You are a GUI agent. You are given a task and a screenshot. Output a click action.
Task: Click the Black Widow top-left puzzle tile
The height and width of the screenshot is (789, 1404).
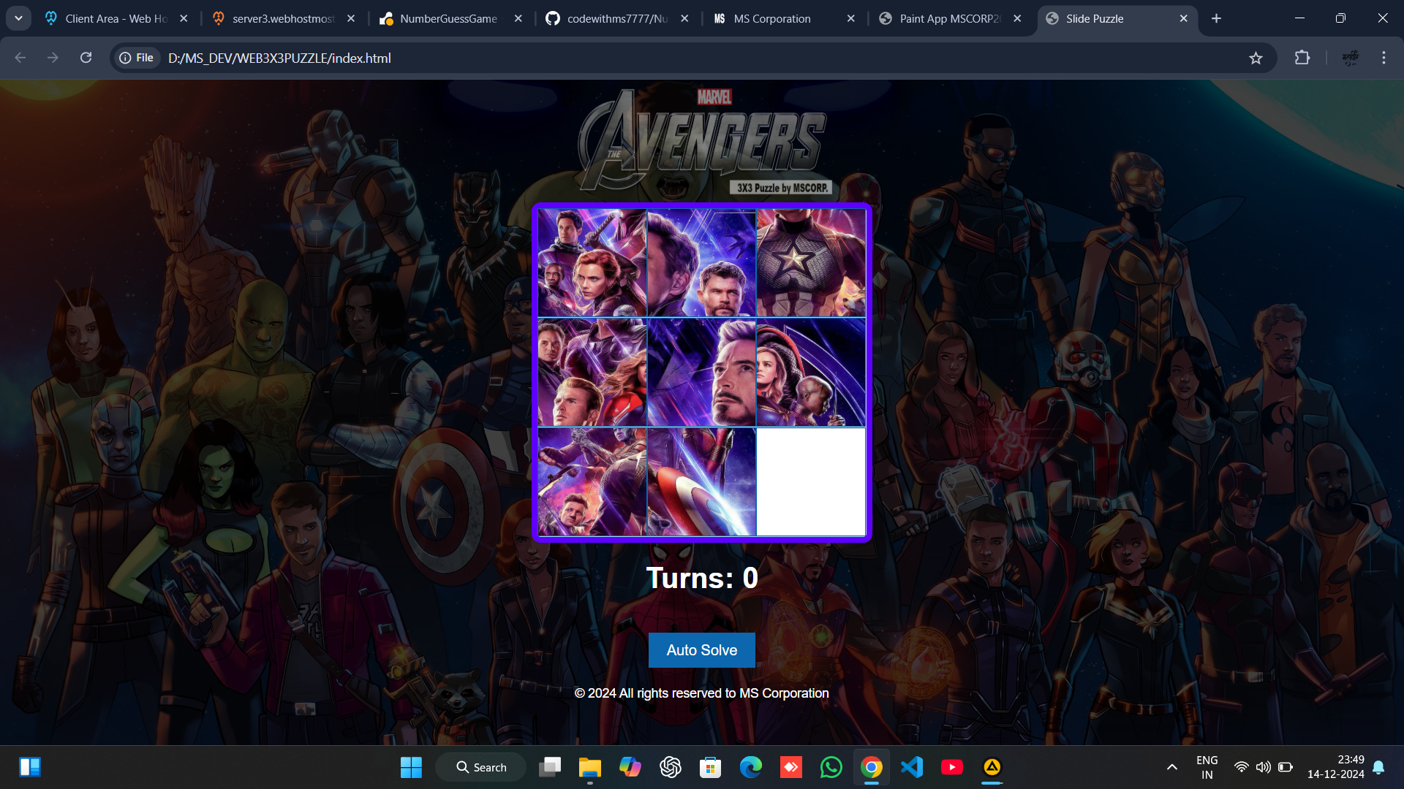coord(592,263)
